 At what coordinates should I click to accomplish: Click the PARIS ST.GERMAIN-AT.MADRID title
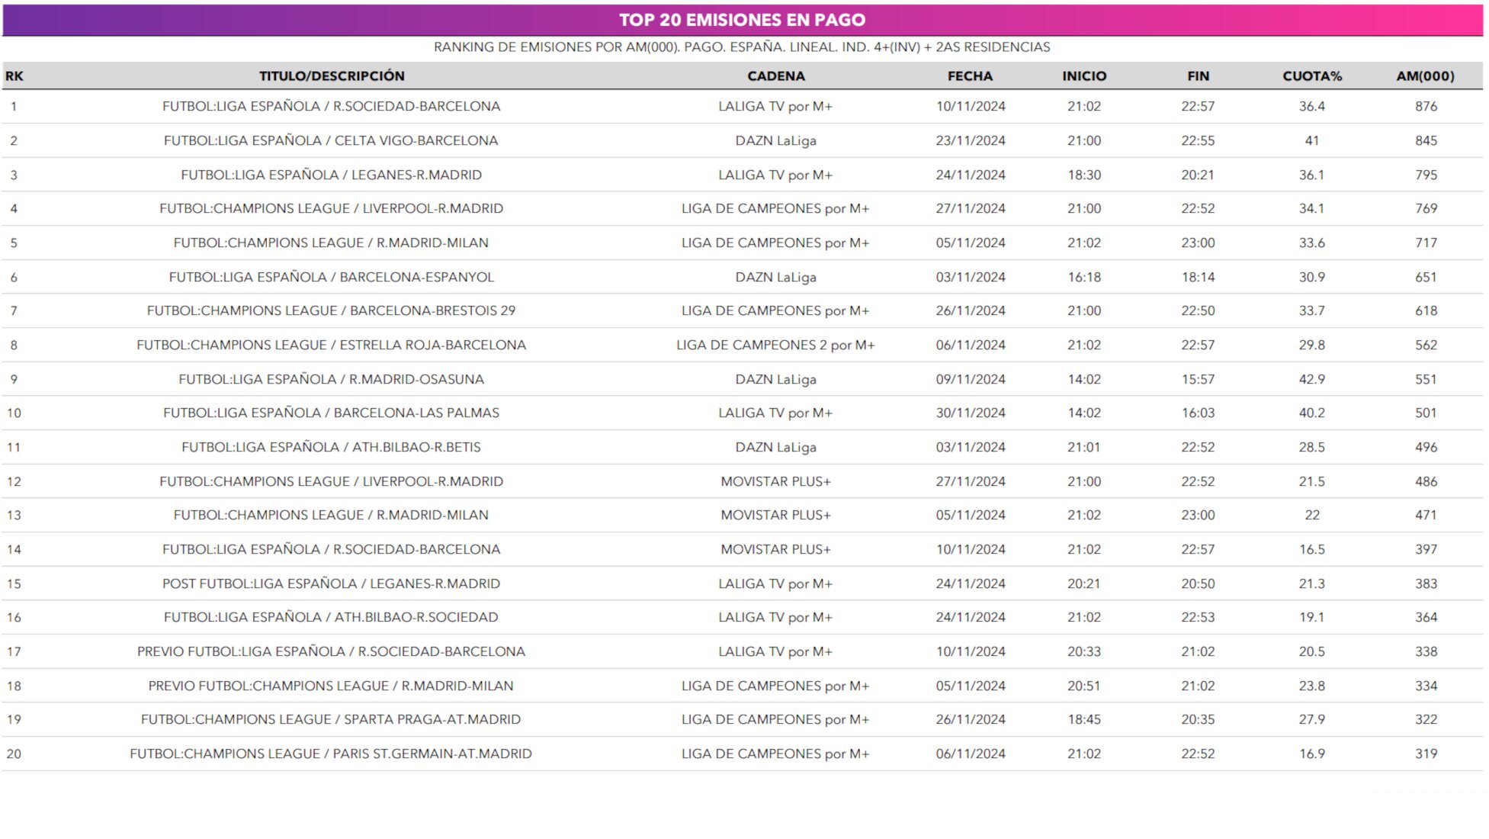tap(331, 754)
